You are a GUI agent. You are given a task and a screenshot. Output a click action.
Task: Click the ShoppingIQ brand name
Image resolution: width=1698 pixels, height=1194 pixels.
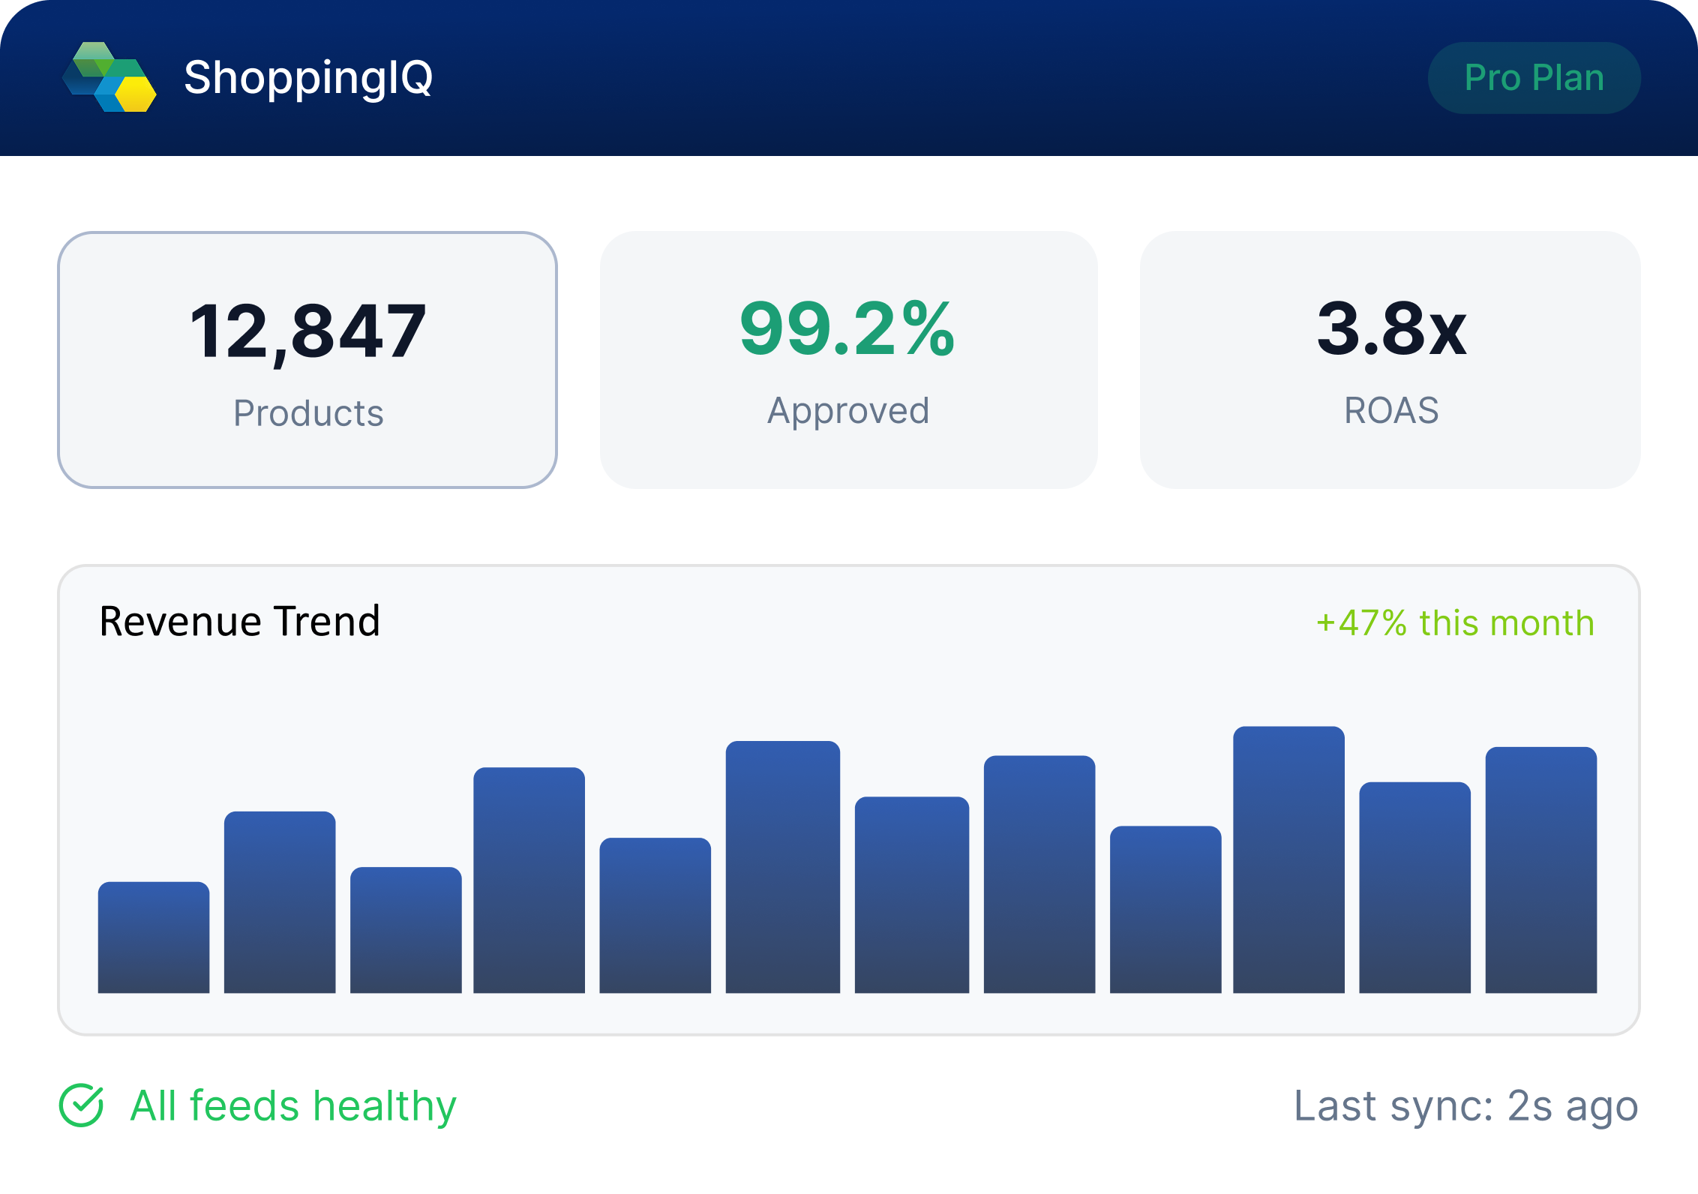[x=308, y=77]
